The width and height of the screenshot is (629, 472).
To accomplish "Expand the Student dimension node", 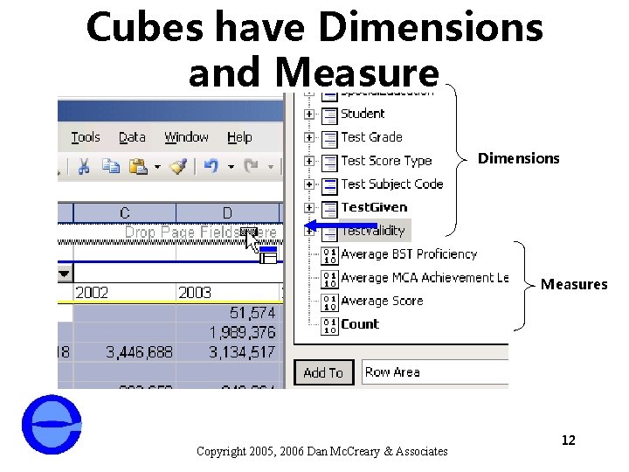I will (309, 114).
